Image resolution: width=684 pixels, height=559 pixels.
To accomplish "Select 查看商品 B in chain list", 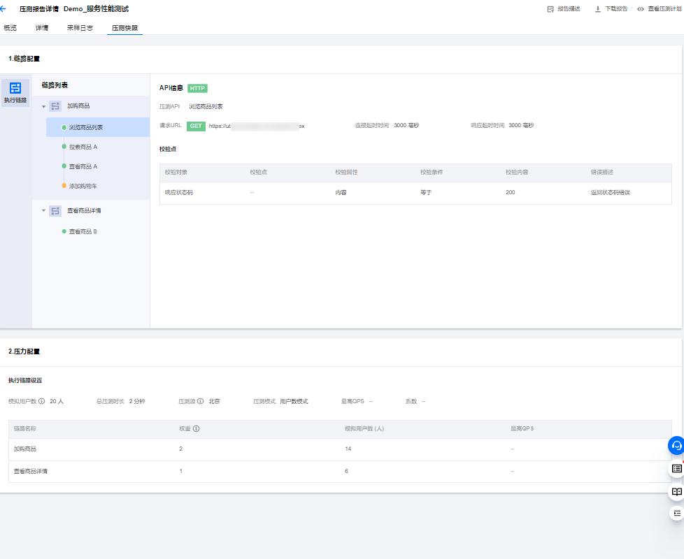I will pos(83,231).
